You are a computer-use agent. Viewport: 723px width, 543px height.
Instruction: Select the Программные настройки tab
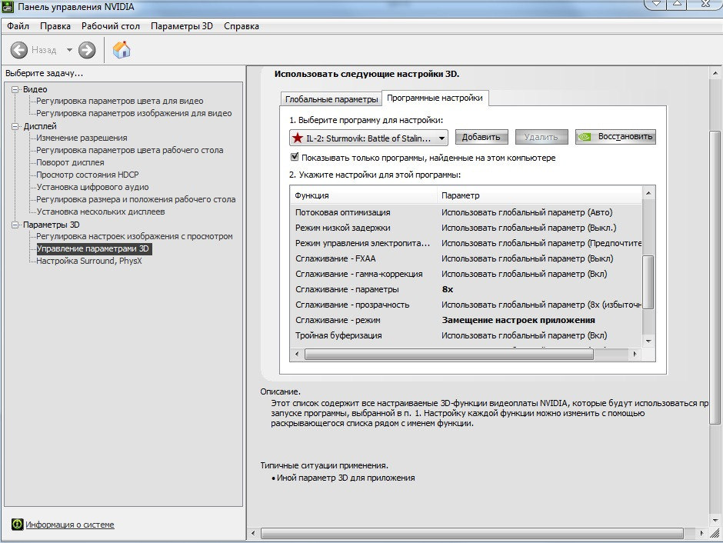435,98
